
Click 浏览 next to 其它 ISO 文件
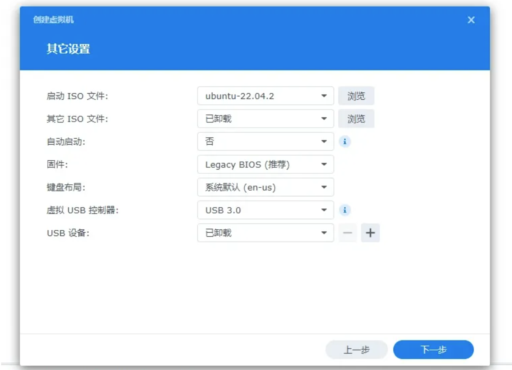356,119
